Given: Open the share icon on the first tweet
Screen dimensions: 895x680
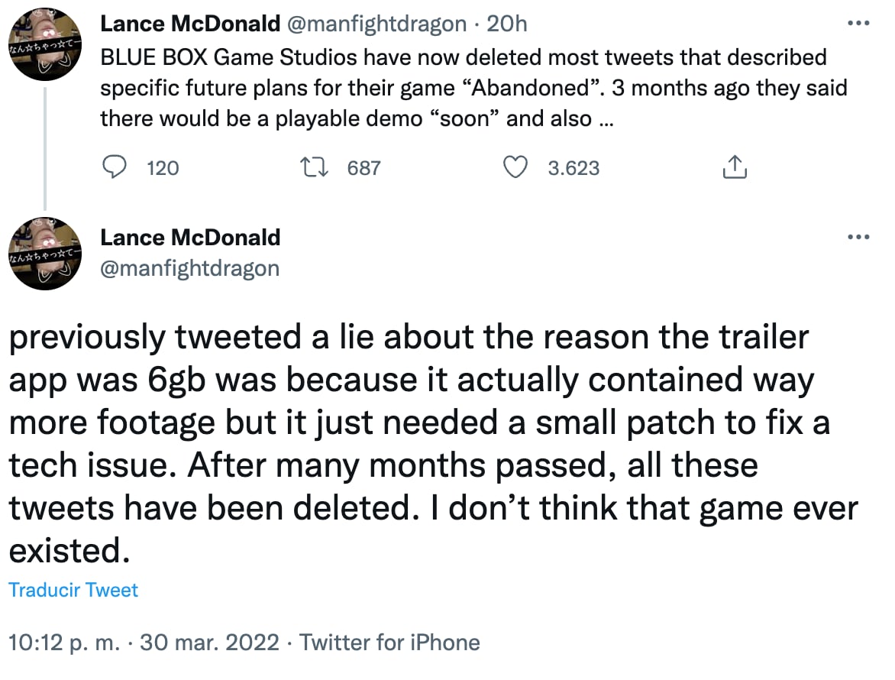Looking at the screenshot, I should [733, 167].
